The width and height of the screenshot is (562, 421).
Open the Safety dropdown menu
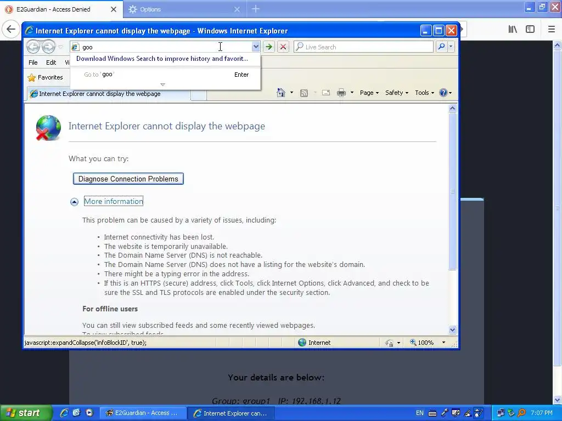click(x=397, y=93)
